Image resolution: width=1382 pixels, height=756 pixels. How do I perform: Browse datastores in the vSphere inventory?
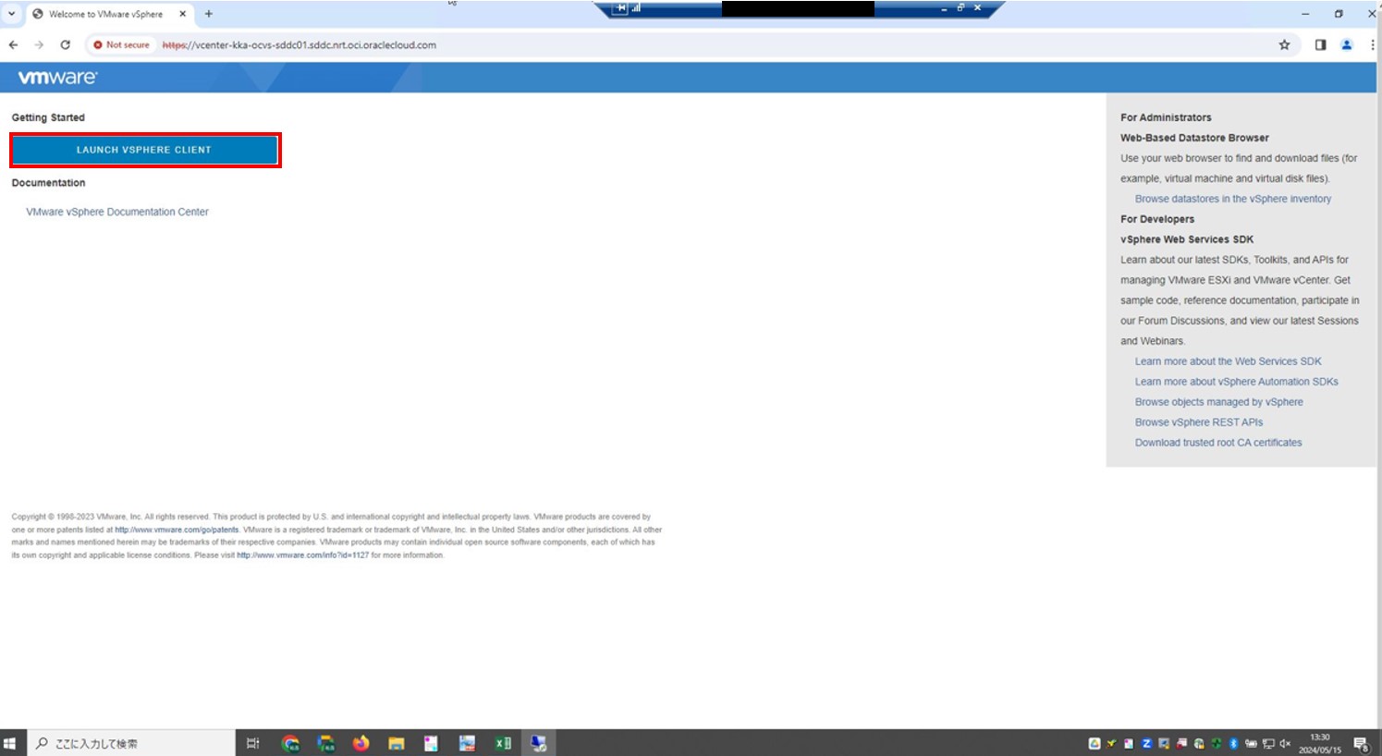click(1232, 199)
